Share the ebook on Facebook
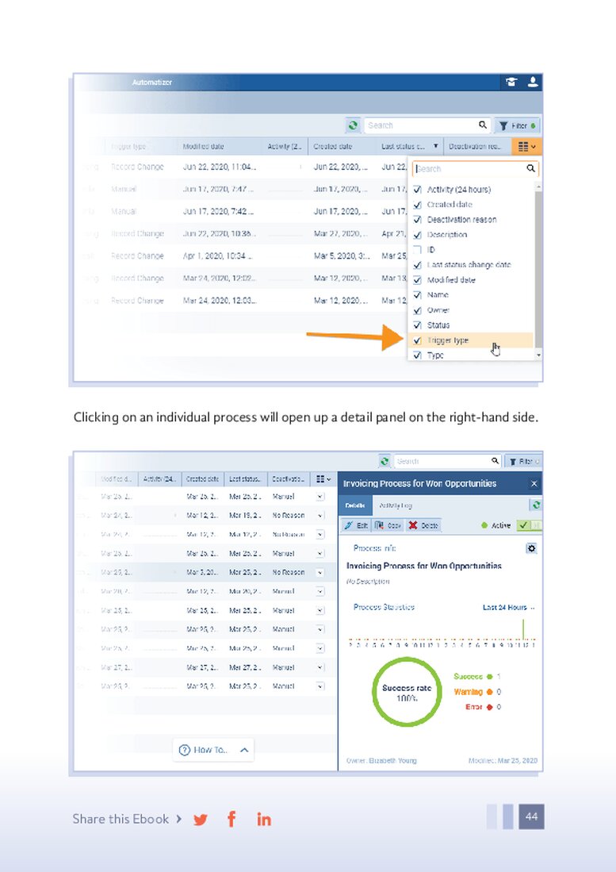This screenshot has height=872, width=616. tap(231, 819)
